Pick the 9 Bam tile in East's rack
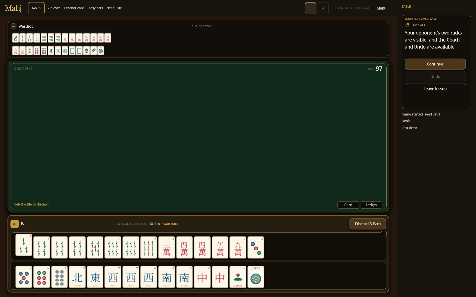 click(149, 247)
